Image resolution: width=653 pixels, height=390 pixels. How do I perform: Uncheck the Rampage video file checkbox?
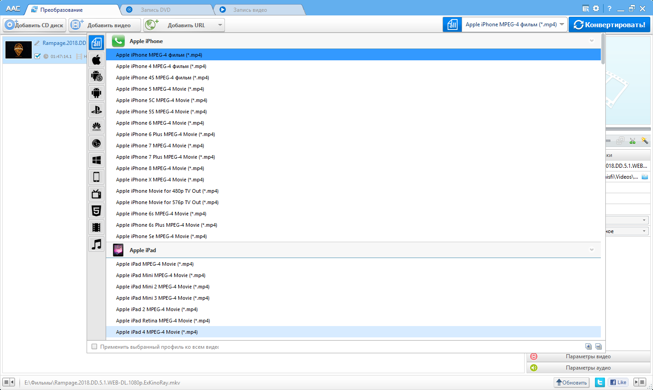coord(38,56)
